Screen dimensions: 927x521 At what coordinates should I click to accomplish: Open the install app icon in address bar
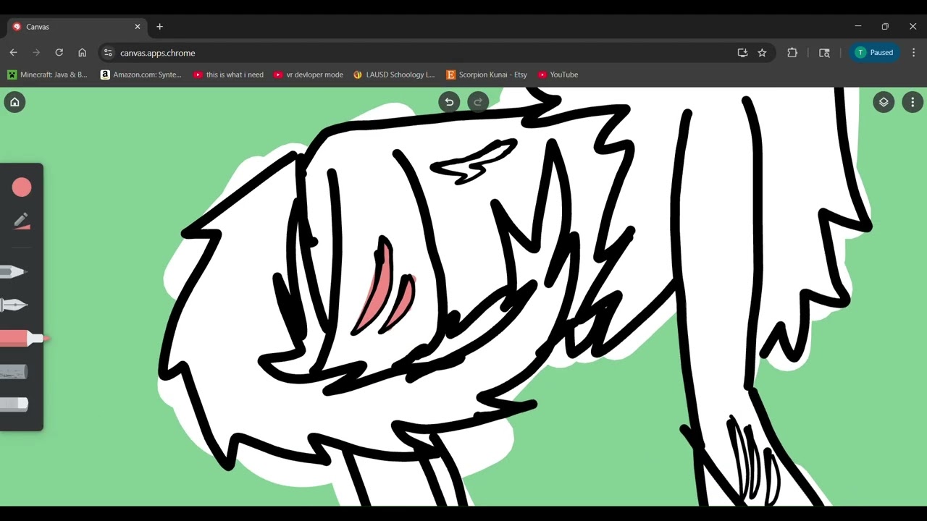coord(742,53)
